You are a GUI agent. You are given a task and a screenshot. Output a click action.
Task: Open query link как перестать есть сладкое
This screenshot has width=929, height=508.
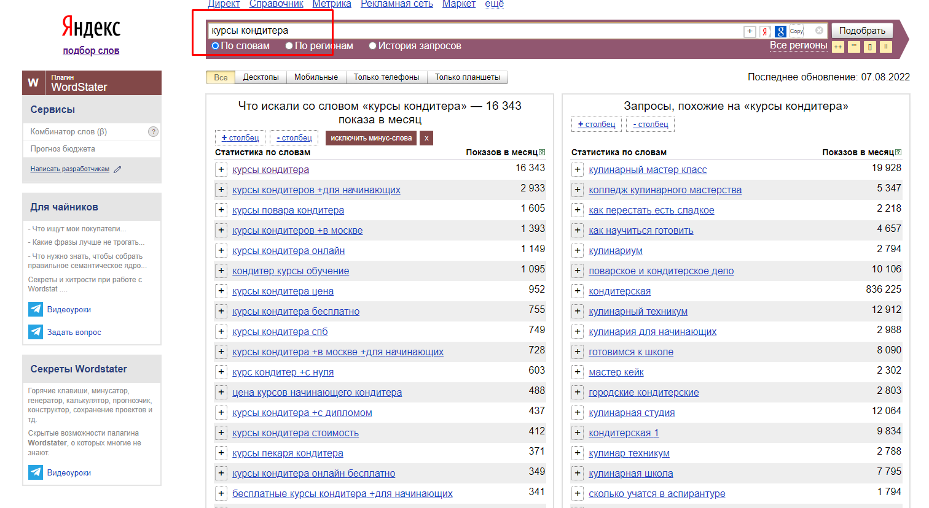(x=651, y=210)
